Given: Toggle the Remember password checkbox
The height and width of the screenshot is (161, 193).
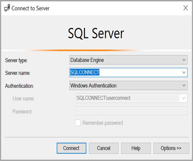Looking at the screenshot, I should pyautogui.click(x=78, y=123).
